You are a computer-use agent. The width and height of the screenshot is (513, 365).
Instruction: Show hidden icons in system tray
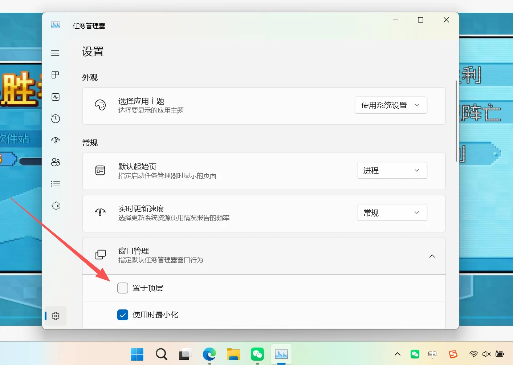(x=398, y=354)
